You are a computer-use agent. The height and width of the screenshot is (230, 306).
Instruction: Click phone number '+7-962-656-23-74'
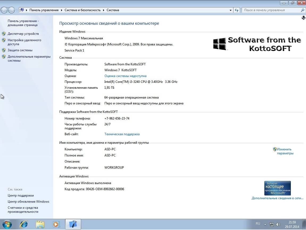coord(117,118)
